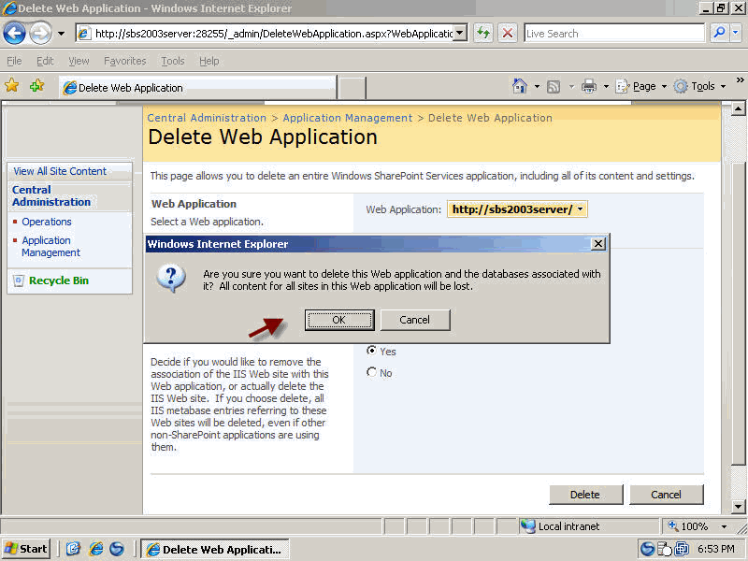Screen dimensions: 748x561
Task: Click the Home page icon
Action: point(520,86)
